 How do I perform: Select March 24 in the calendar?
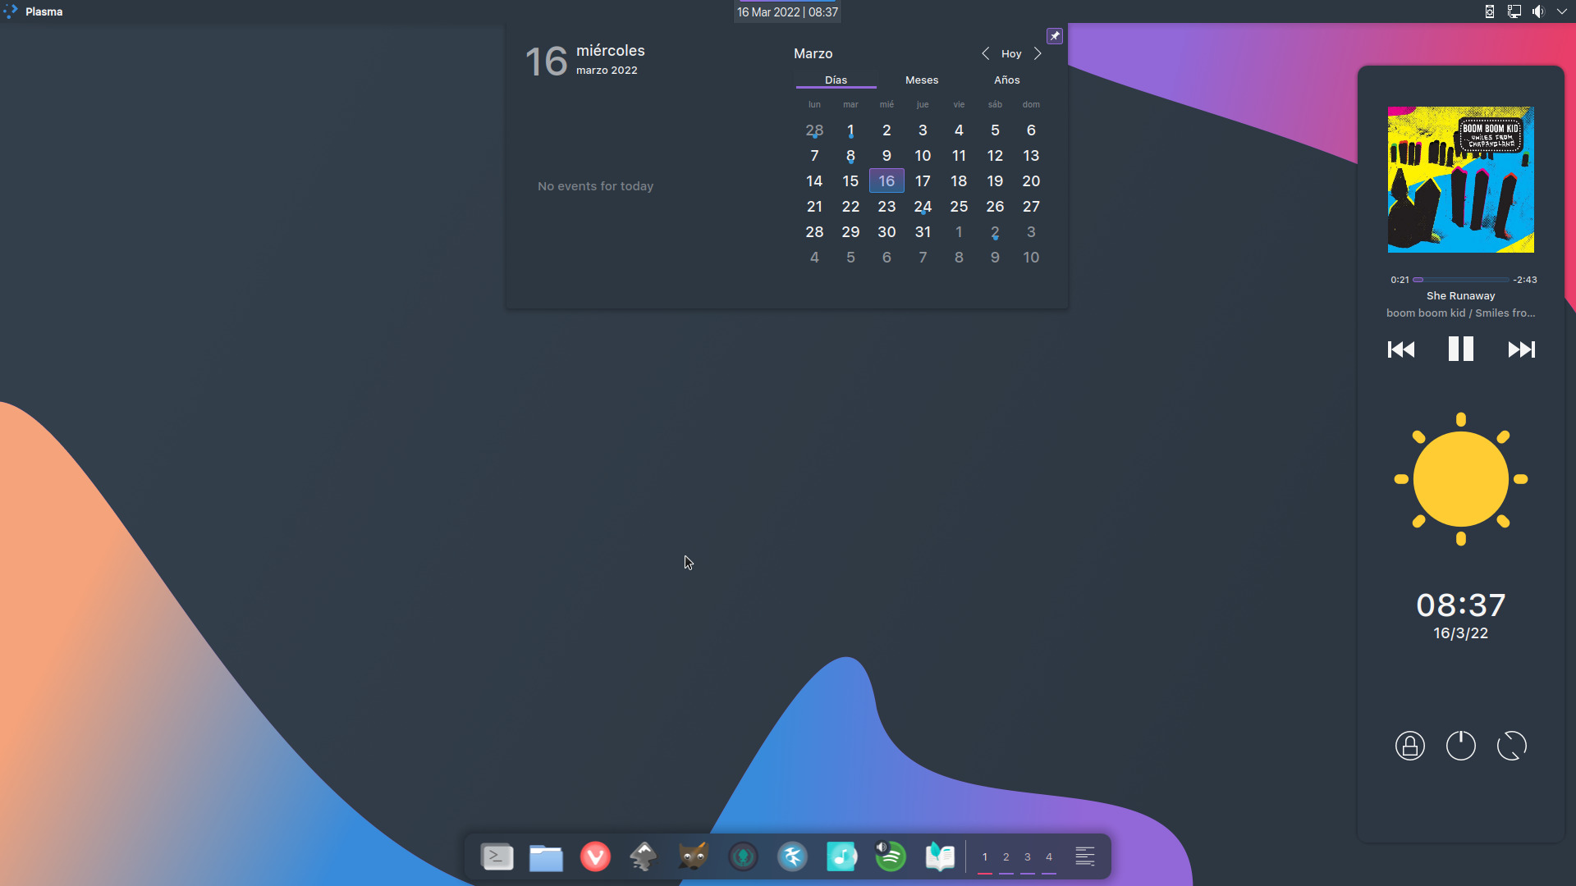923,206
